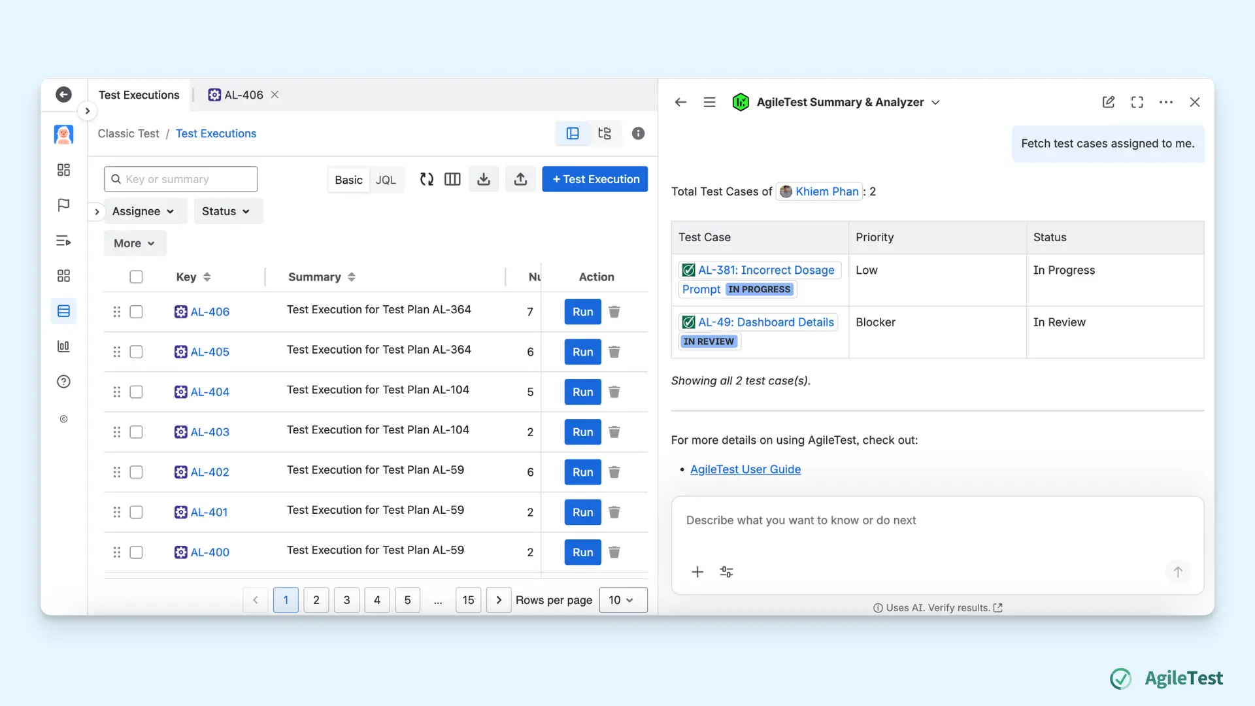Click the back arrow circle icon at top left
The image size is (1255, 706).
point(63,95)
